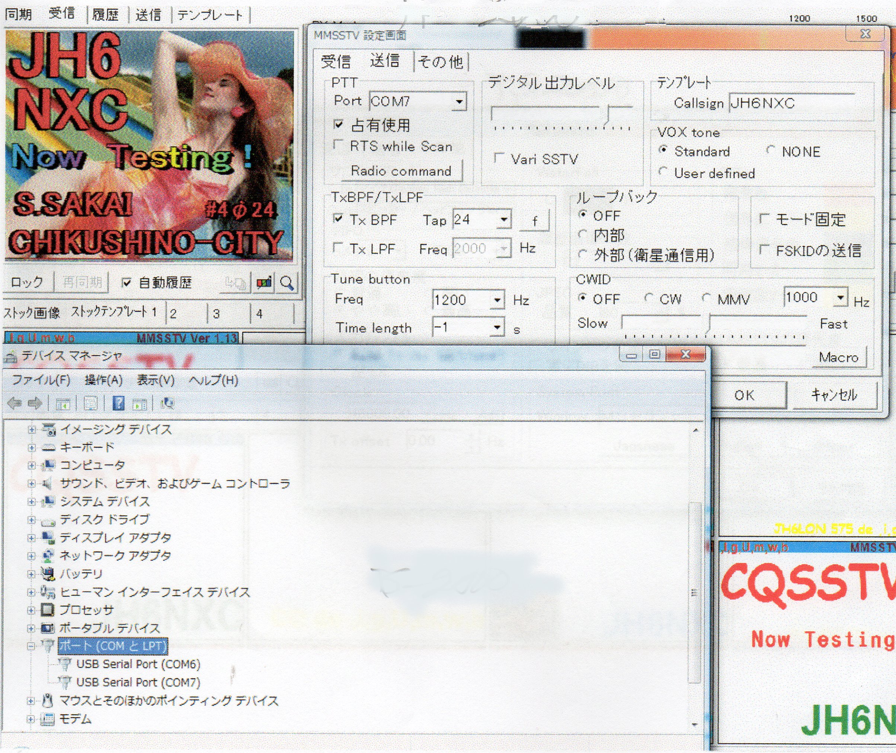Switch to the その他 settings tab

pos(441,62)
